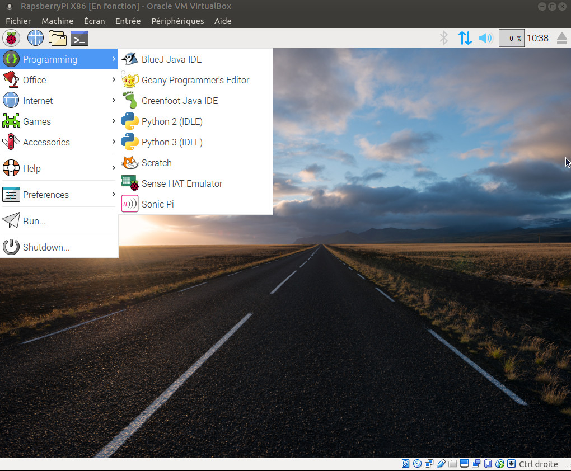The height and width of the screenshot is (471, 571).
Task: Open the network arrows tray icon
Action: point(465,38)
